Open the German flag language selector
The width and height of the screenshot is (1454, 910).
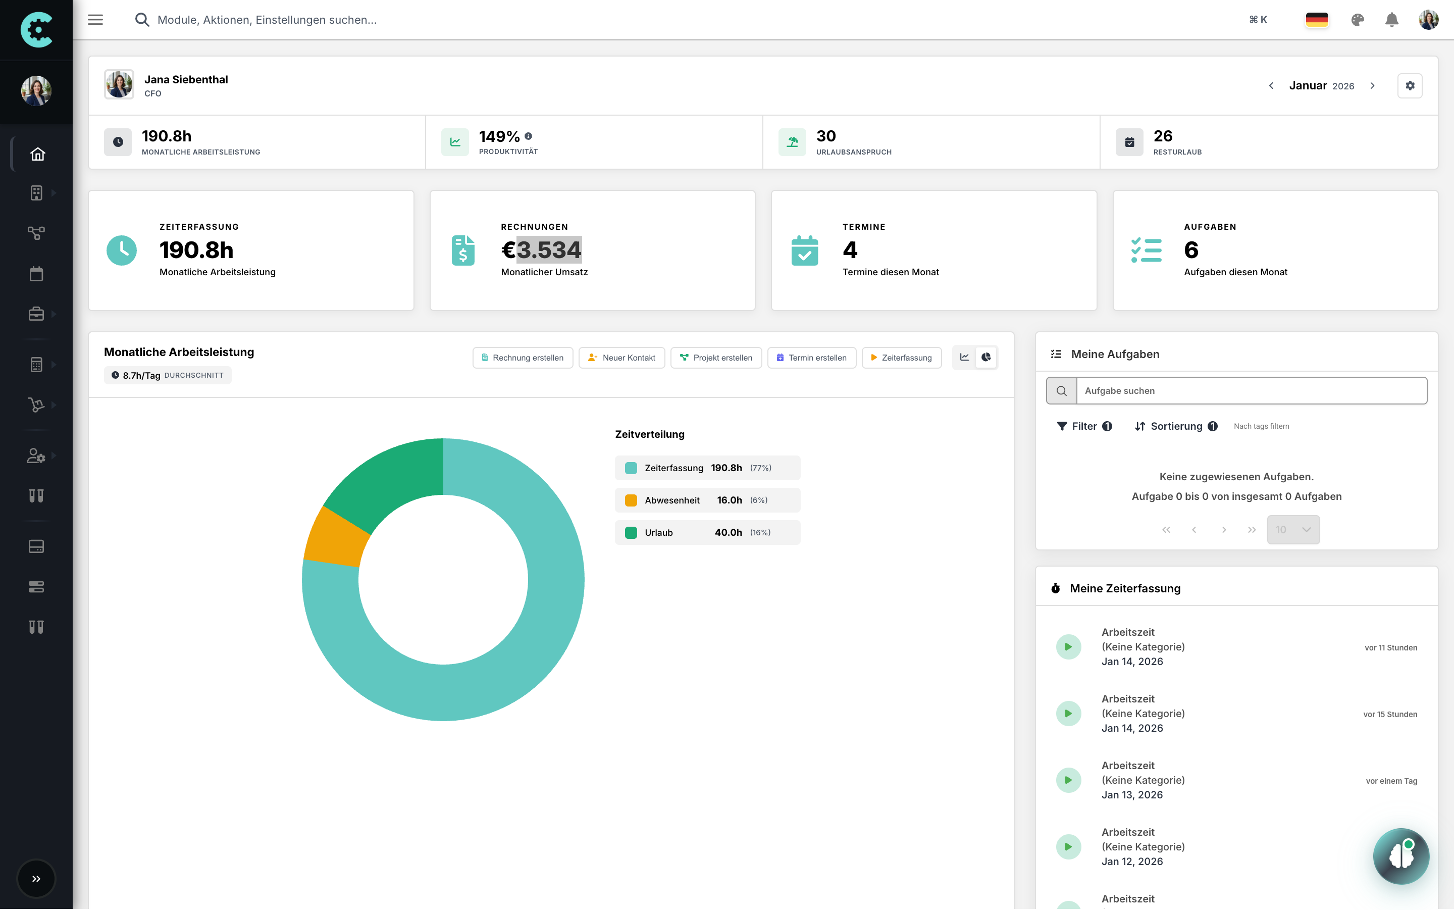click(1317, 20)
